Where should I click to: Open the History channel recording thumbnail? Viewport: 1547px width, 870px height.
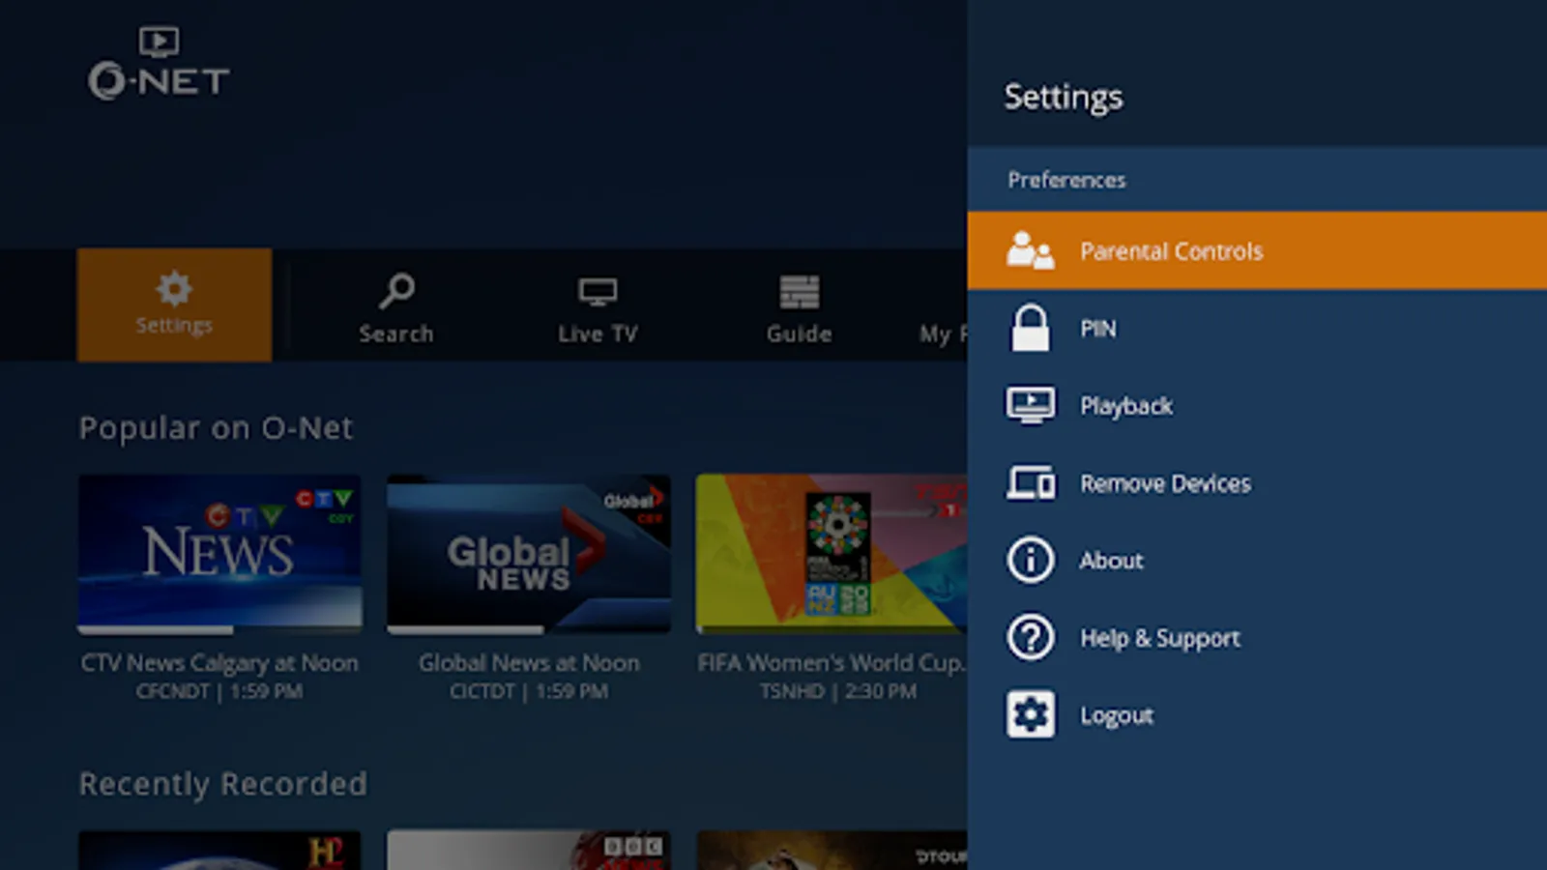click(x=220, y=850)
